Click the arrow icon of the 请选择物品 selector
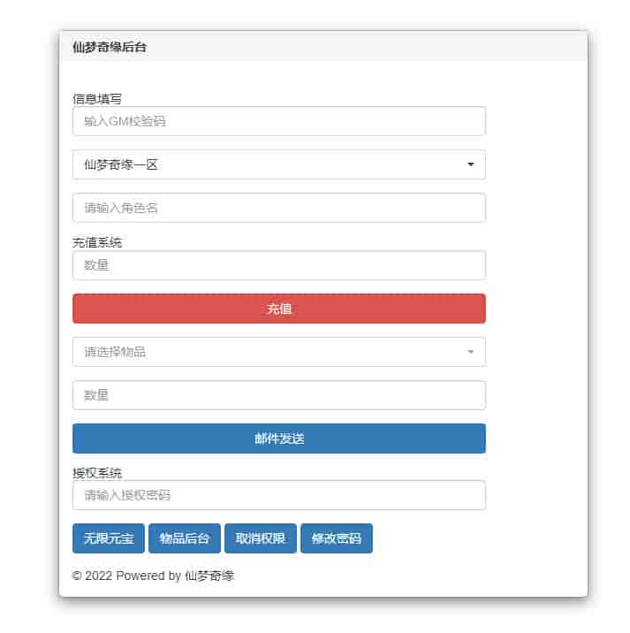The width and height of the screenshot is (630, 633). (x=470, y=352)
